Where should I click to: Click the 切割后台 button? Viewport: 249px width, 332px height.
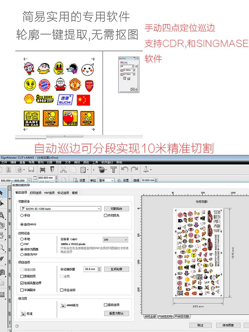(x=116, y=209)
